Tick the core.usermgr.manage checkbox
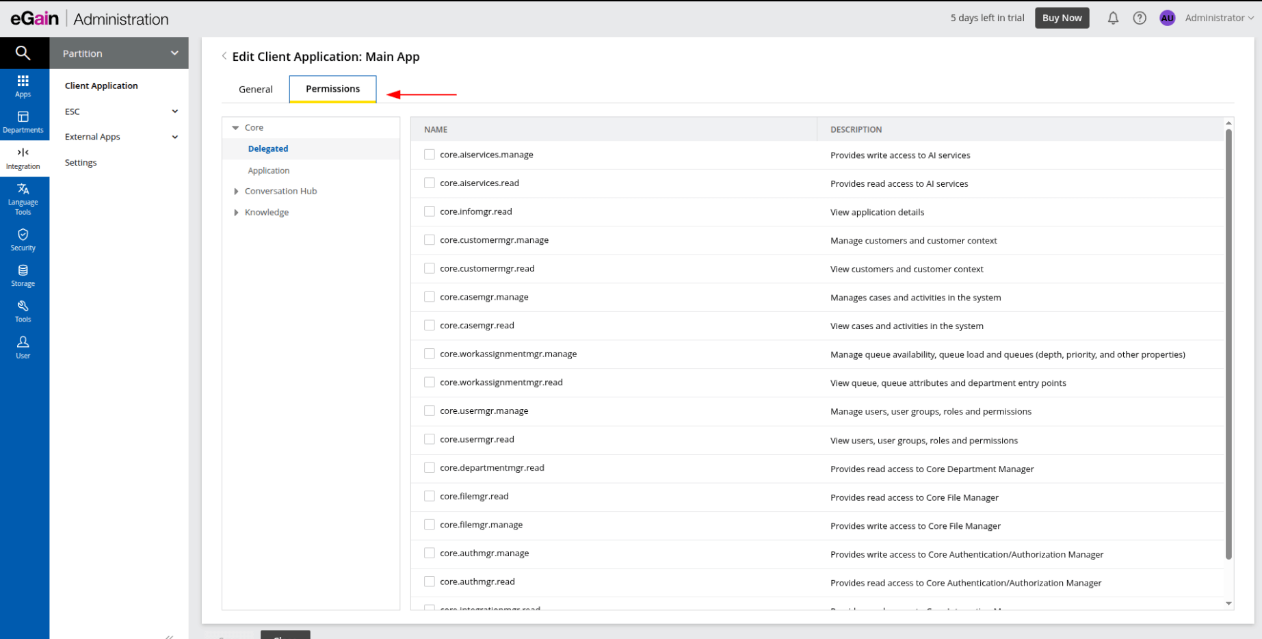 click(x=430, y=410)
